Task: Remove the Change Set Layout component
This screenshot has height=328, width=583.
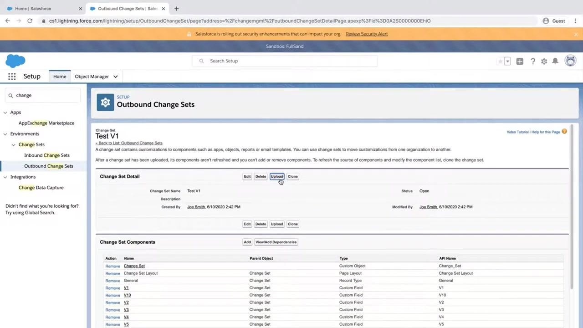Action: click(113, 273)
